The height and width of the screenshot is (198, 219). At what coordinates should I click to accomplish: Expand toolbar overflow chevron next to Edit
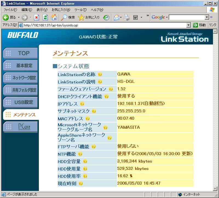[148, 16]
